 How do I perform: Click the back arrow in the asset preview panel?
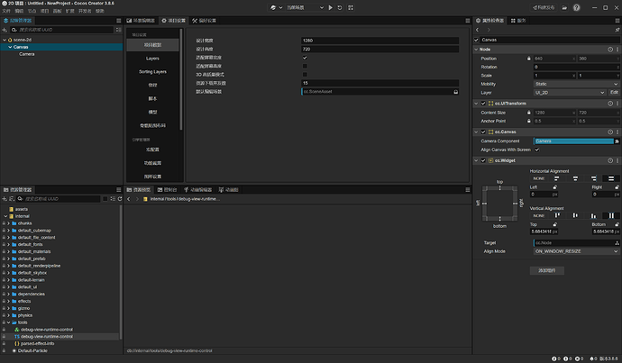[x=129, y=199]
